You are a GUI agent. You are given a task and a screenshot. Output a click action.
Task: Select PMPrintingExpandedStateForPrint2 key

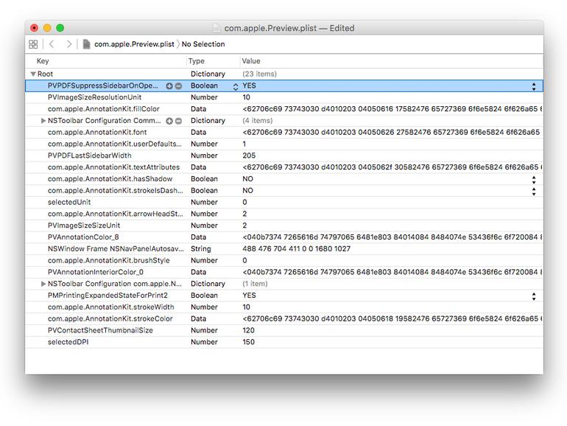coord(108,296)
